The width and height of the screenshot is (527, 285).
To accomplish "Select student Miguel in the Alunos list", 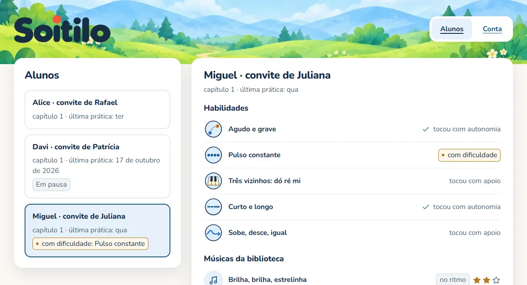I will click(x=97, y=231).
